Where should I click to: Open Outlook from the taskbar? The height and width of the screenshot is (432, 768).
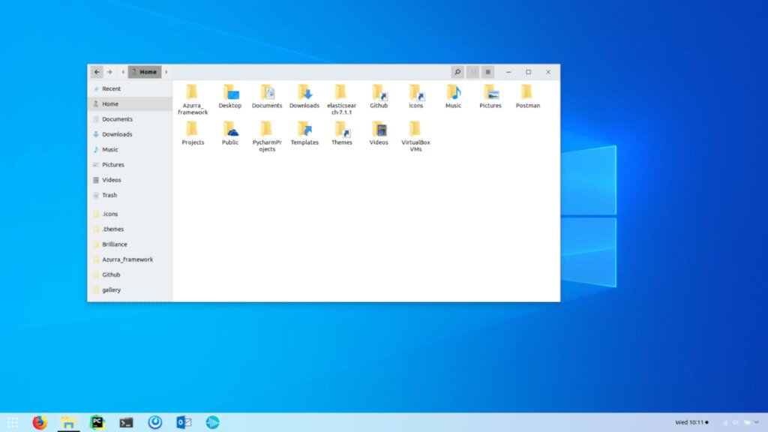tap(183, 422)
